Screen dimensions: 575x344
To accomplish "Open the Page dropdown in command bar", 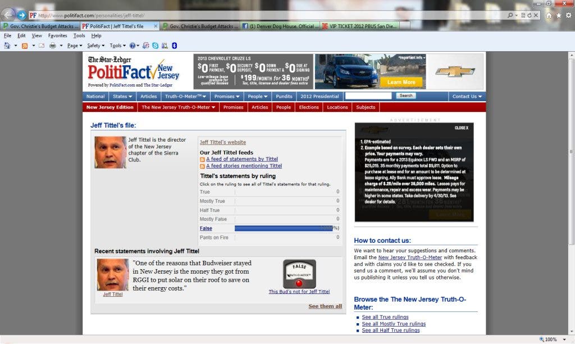I will pyautogui.click(x=75, y=46).
